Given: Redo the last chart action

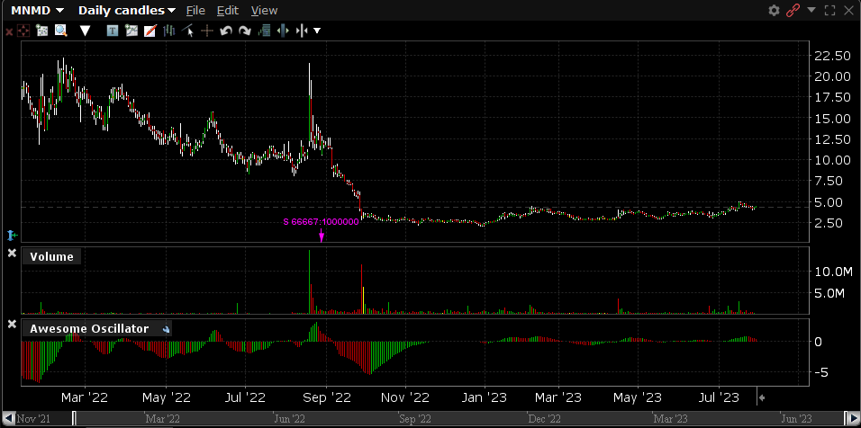Looking at the screenshot, I should coord(245,31).
